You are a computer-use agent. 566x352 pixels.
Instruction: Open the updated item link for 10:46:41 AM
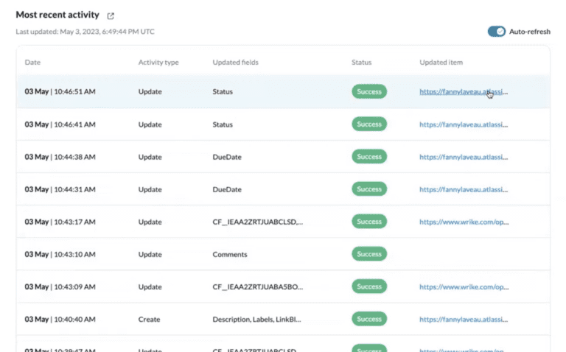coord(464,124)
